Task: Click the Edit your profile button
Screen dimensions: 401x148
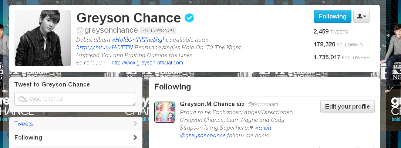Action: (347, 106)
